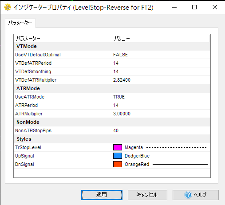225x205 pixels.
Task: Select the TrStopLevel style row label
Action: [28, 147]
